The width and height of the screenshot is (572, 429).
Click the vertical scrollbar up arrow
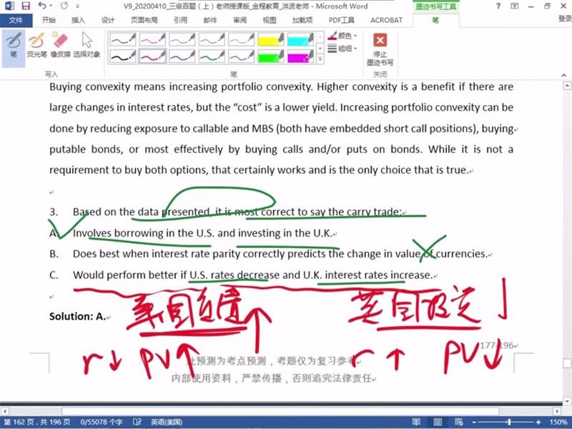pyautogui.click(x=567, y=86)
